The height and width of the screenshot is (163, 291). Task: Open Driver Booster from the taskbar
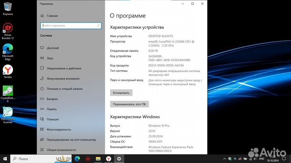click(x=88, y=159)
